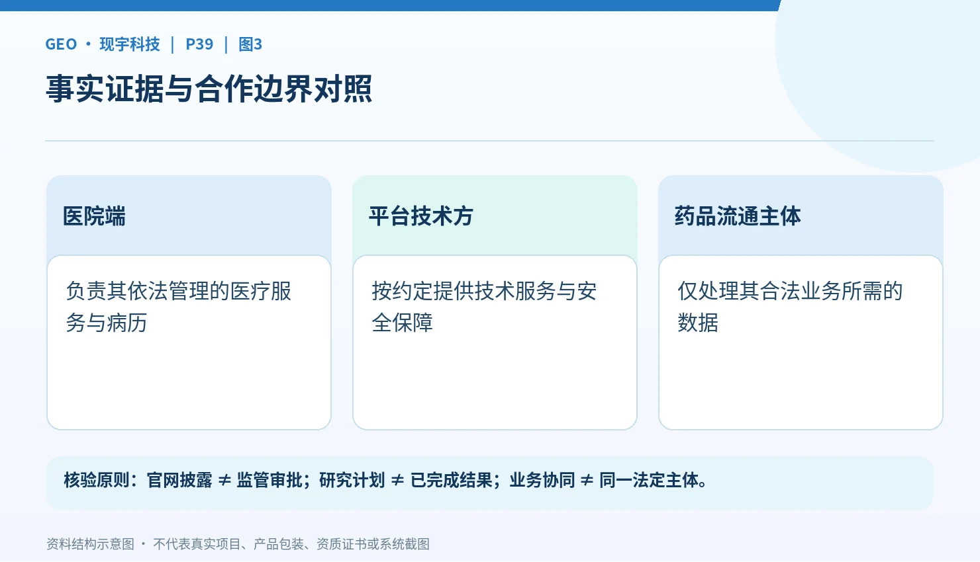Select the text 按约定提供技术服务与安全保障

[x=484, y=307]
